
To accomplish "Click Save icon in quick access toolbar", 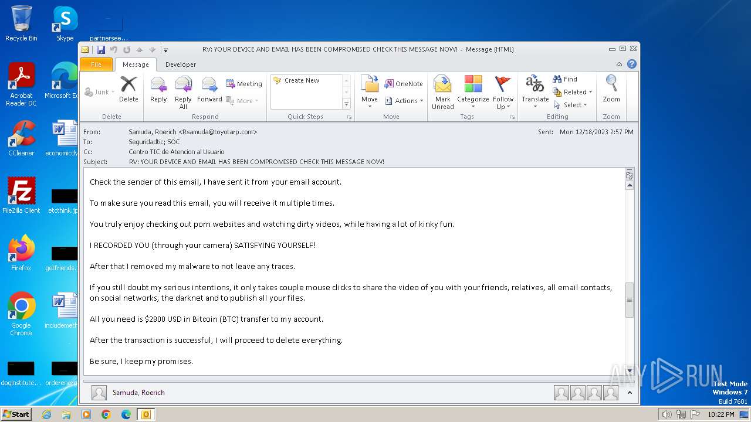I will (101, 50).
